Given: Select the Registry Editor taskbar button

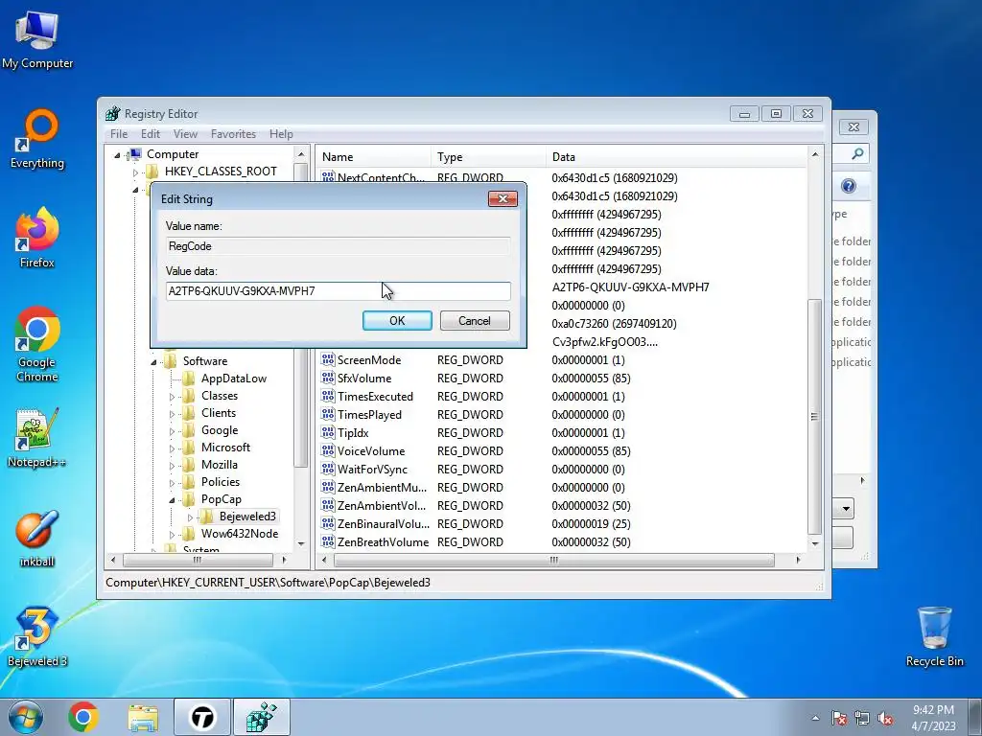Looking at the screenshot, I should (261, 717).
